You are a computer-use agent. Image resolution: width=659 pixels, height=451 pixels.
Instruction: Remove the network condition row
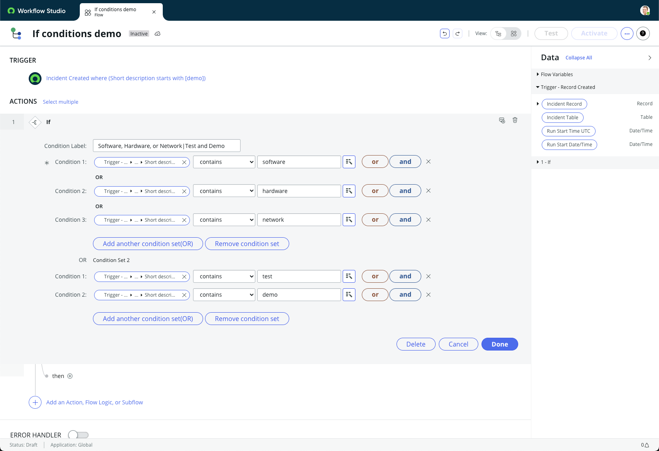(428, 220)
